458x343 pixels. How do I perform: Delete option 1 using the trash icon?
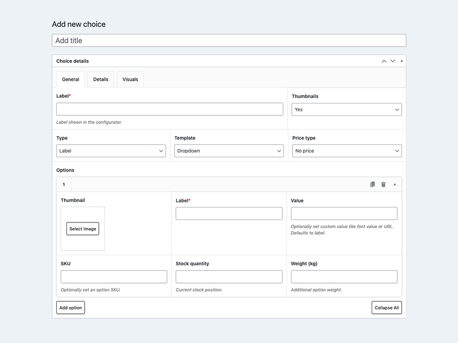384,185
